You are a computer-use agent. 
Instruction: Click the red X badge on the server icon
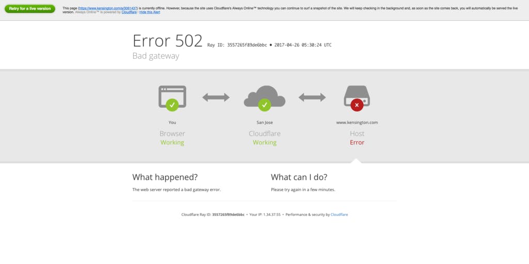point(357,105)
